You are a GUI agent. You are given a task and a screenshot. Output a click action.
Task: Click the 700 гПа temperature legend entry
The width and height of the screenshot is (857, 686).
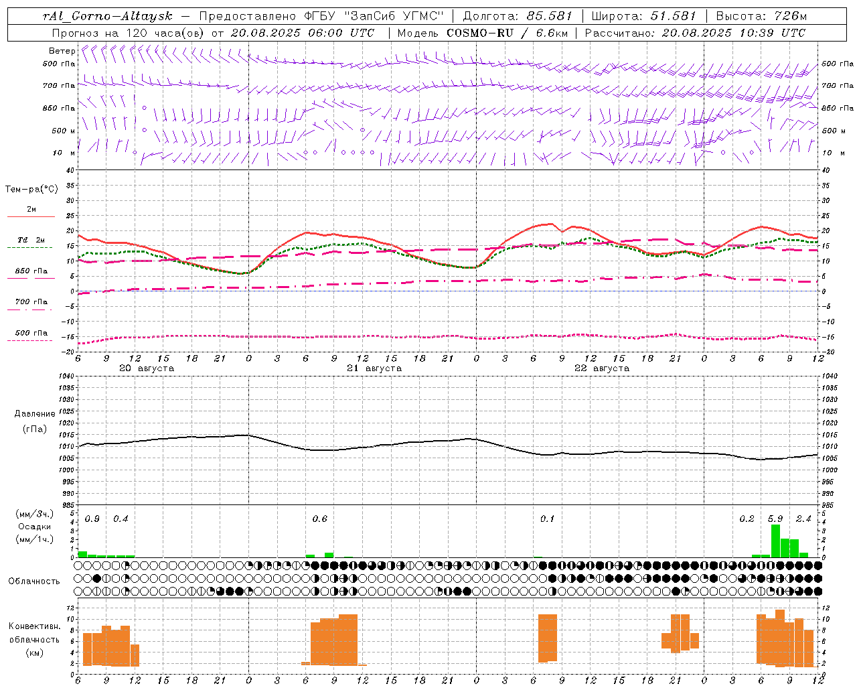pyautogui.click(x=31, y=302)
